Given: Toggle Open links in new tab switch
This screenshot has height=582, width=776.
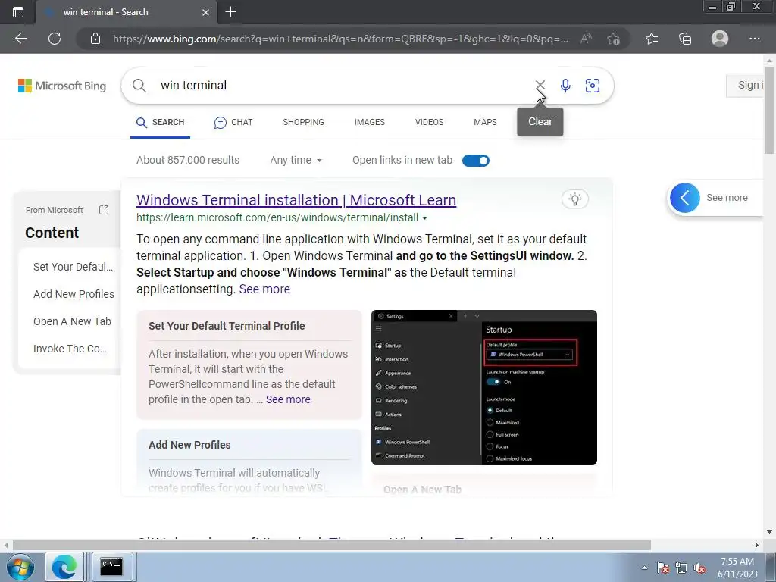Looking at the screenshot, I should 476,161.
